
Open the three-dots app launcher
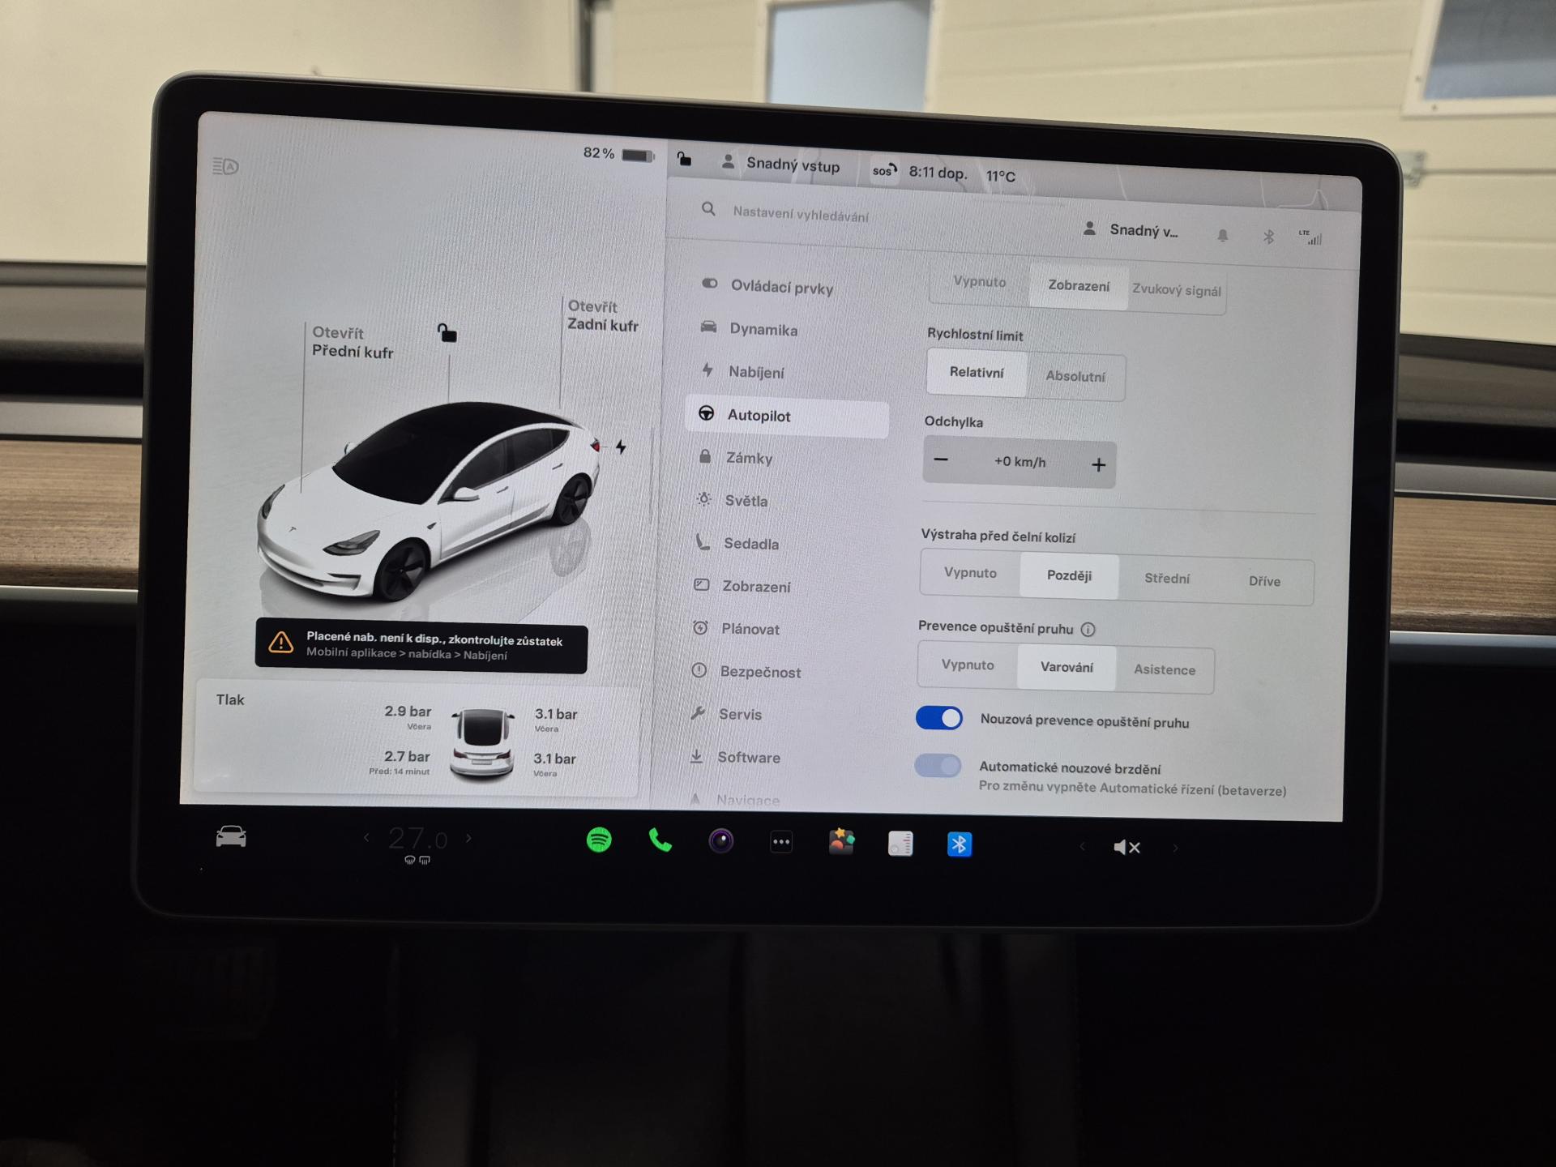pyautogui.click(x=781, y=842)
